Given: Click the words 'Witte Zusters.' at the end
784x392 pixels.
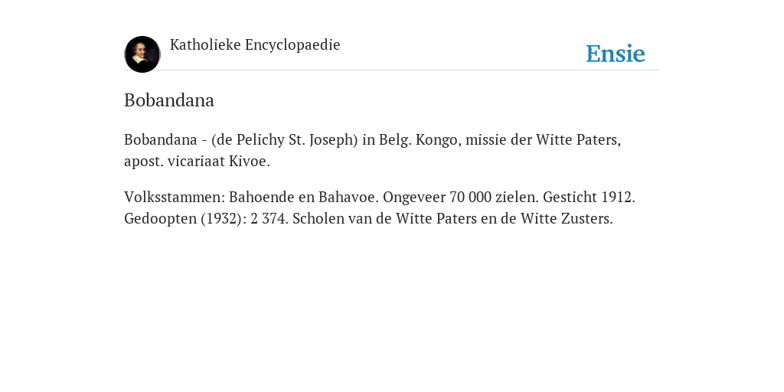Looking at the screenshot, I should pyautogui.click(x=567, y=218).
